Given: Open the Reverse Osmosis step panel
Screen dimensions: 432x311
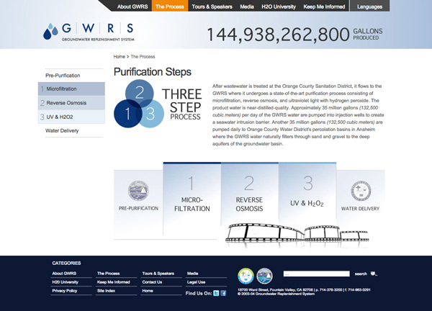Looking at the screenshot, I should [250, 194].
